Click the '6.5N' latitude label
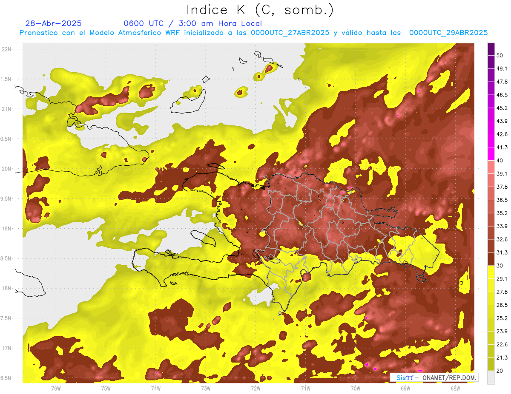The width and height of the screenshot is (511, 394). tap(6, 378)
